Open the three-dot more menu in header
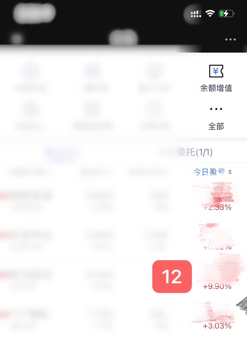 tap(230, 40)
